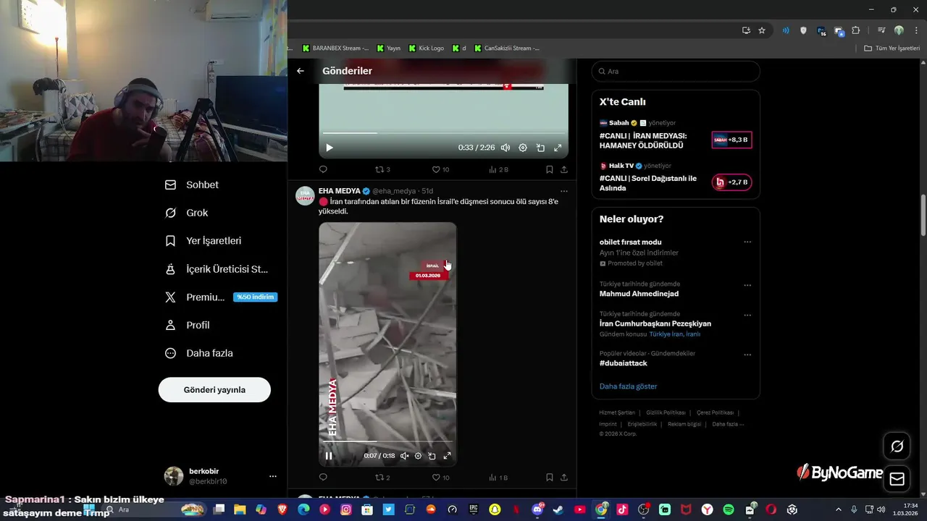Go back using the Gönderiler back arrow
Screen dimensions: 927x521
tap(301, 71)
